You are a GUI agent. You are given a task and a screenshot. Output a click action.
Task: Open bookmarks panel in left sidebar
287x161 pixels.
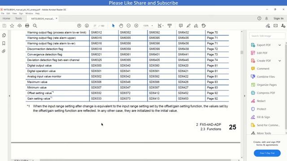click(x=4, y=43)
